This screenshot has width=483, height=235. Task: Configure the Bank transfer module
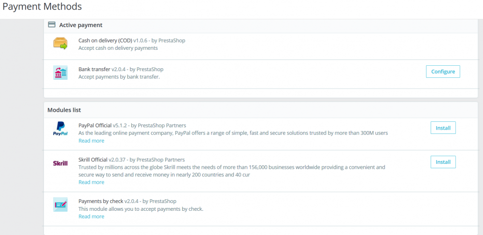(x=443, y=72)
